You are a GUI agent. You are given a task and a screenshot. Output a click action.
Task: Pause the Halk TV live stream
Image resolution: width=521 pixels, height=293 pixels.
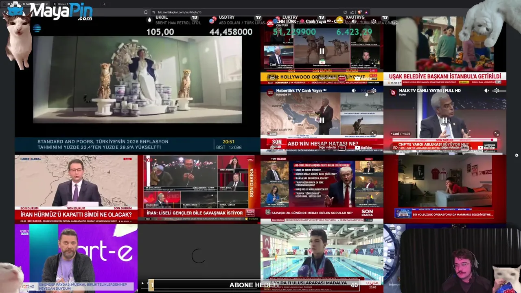click(x=444, y=120)
